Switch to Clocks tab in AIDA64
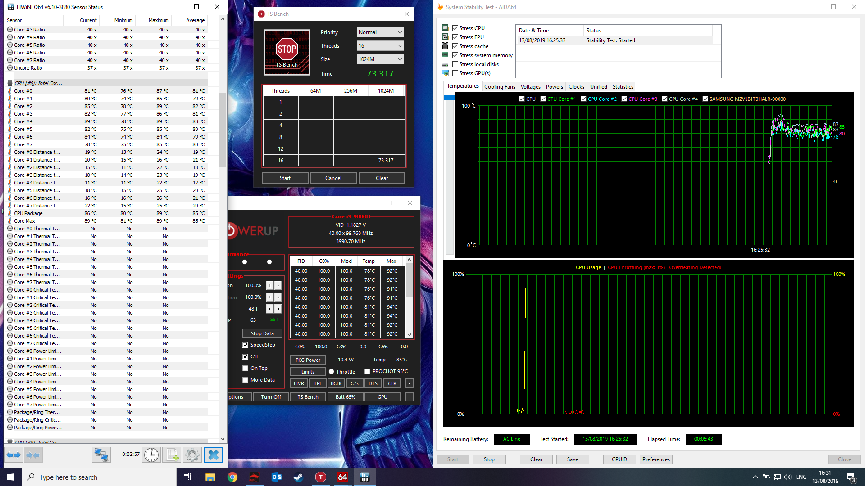 576,87
